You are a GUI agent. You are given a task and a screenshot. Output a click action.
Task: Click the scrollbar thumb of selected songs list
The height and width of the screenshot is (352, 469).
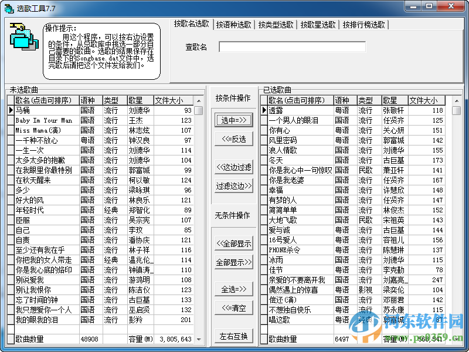[x=457, y=110]
